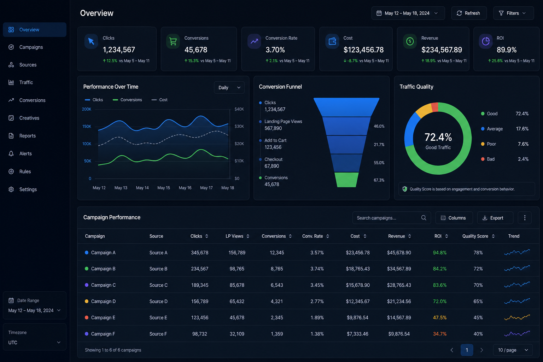
Task: Click the Campaigns target icon
Action: (x=11, y=47)
